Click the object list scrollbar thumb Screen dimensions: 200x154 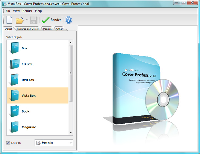click(x=71, y=73)
